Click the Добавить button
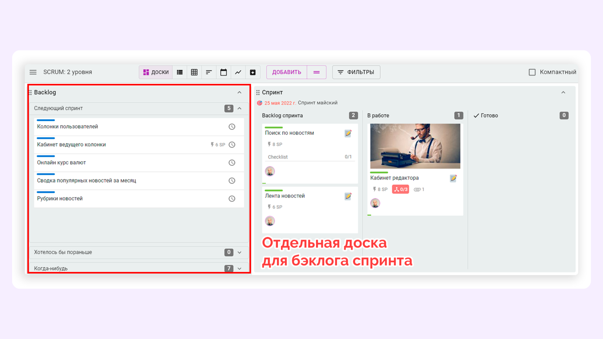 click(286, 72)
